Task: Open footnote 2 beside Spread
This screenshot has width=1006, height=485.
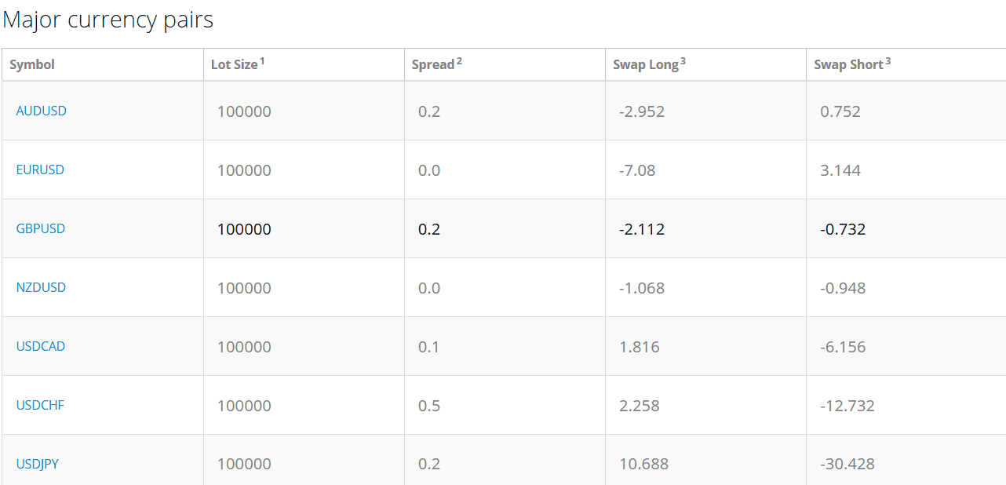Action: tap(459, 60)
